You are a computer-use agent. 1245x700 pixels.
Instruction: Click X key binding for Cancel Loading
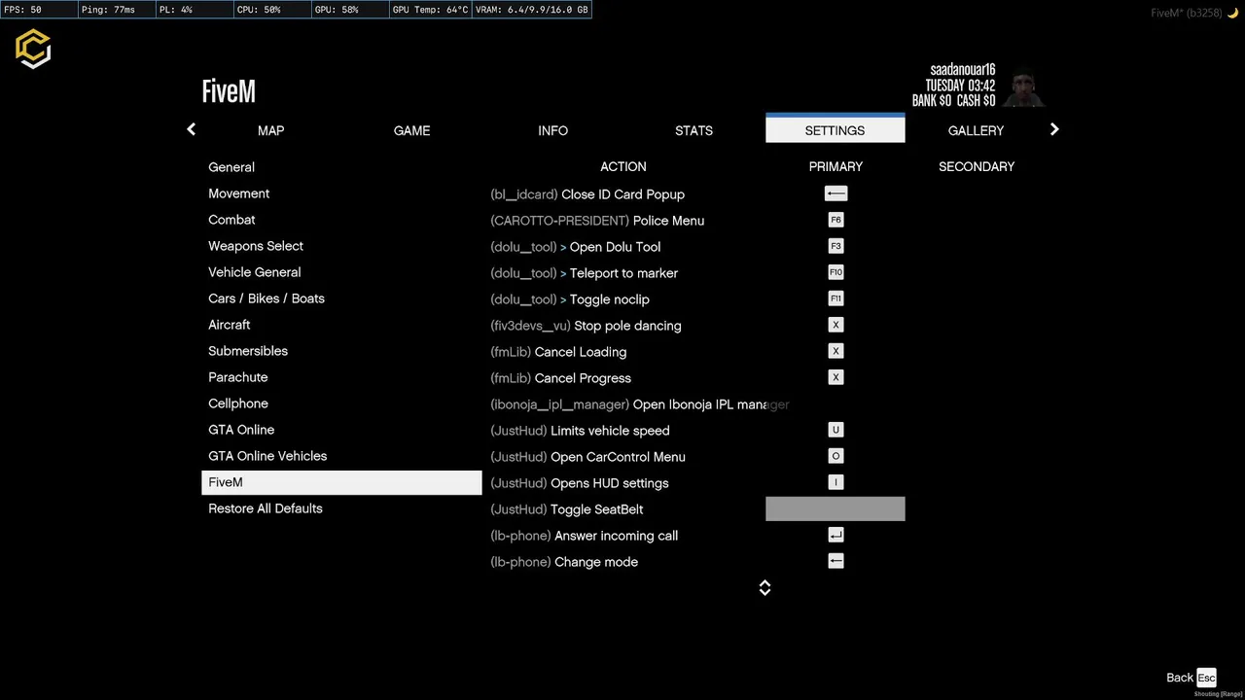point(836,351)
